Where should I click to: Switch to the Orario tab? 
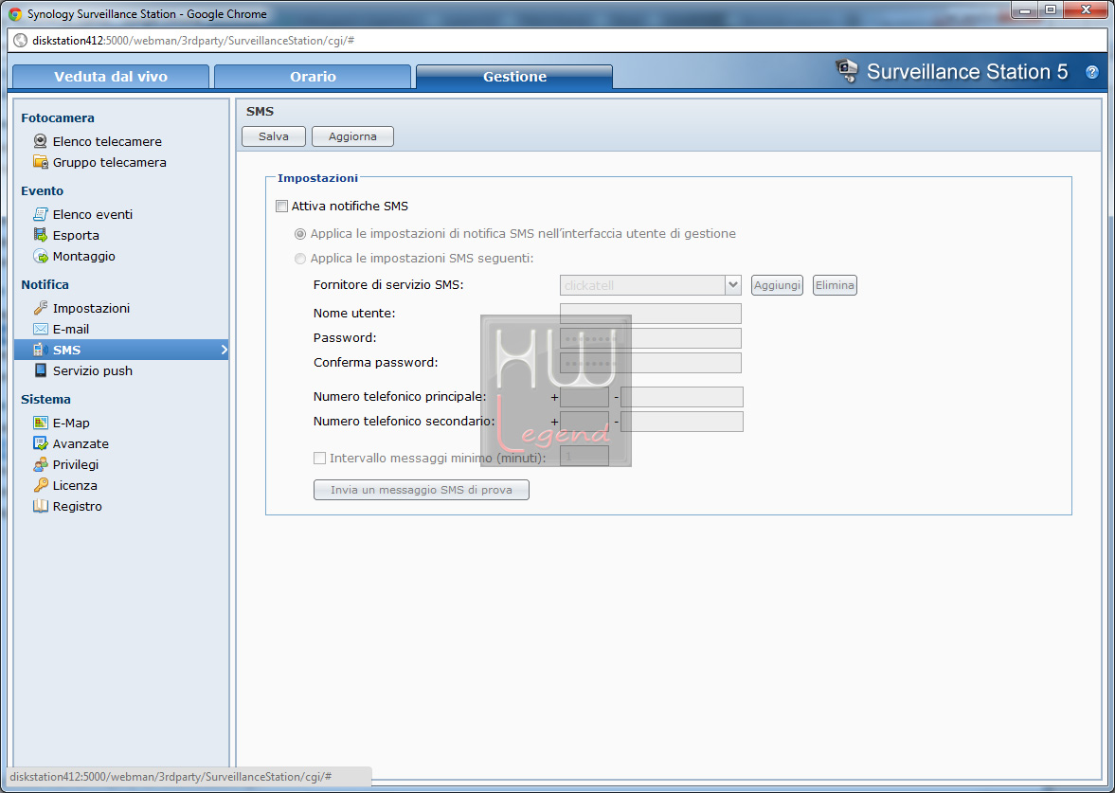[x=313, y=76]
